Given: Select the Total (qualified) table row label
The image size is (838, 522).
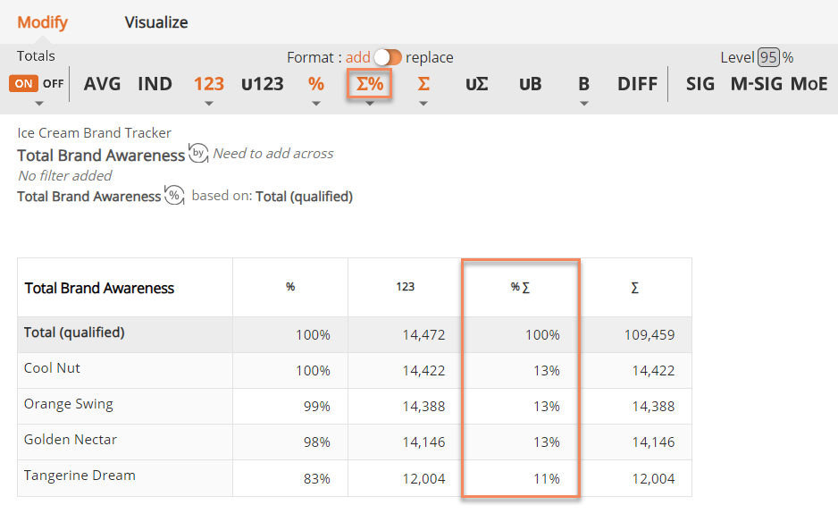Looking at the screenshot, I should (x=74, y=333).
